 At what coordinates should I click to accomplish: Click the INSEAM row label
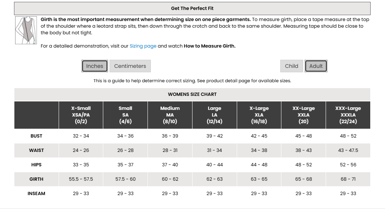pos(37,194)
